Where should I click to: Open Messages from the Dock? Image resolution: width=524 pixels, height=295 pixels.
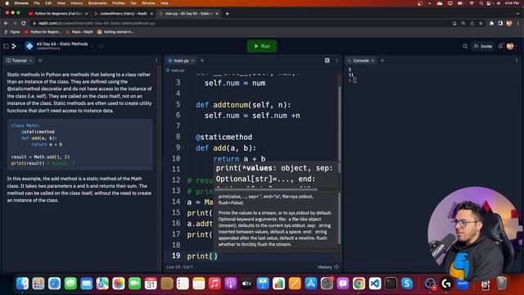70,284
